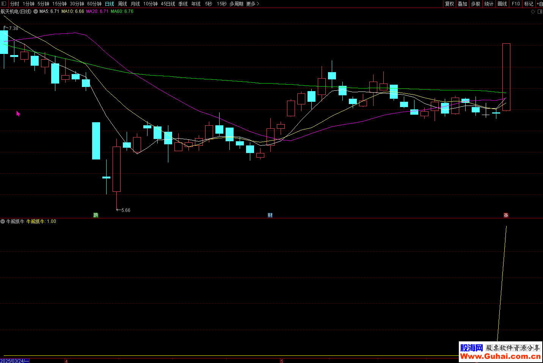Open the F10 company info

point(516,4)
